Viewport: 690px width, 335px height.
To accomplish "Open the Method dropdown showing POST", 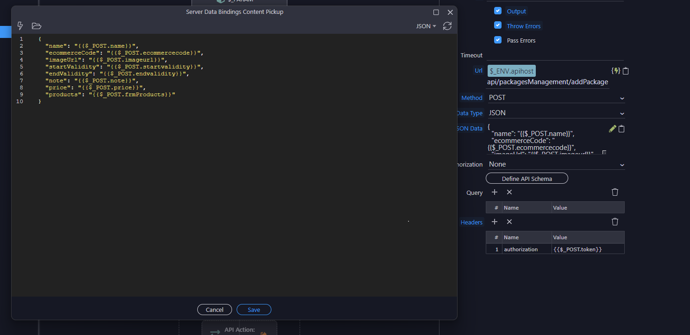I will coord(556,98).
